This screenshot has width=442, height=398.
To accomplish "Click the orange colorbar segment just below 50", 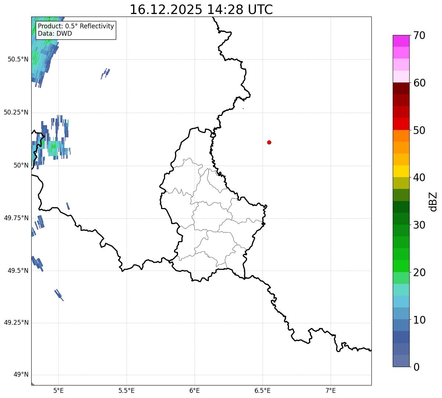I will pyautogui.click(x=401, y=136).
